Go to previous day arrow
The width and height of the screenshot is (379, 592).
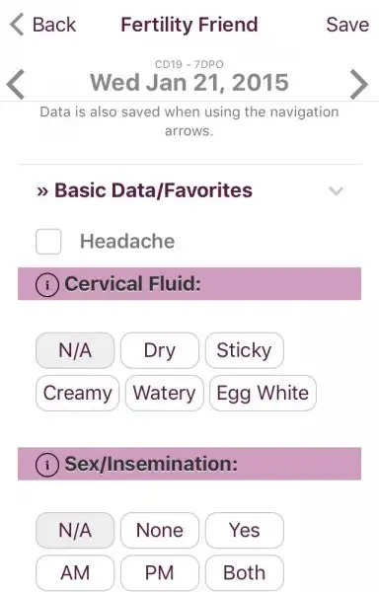coord(16,84)
